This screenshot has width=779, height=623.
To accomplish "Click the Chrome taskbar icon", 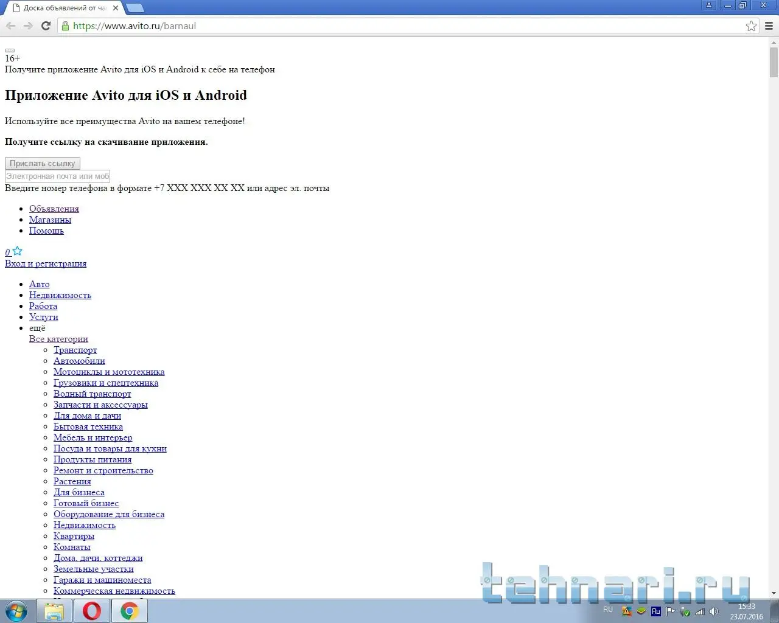I will (129, 611).
